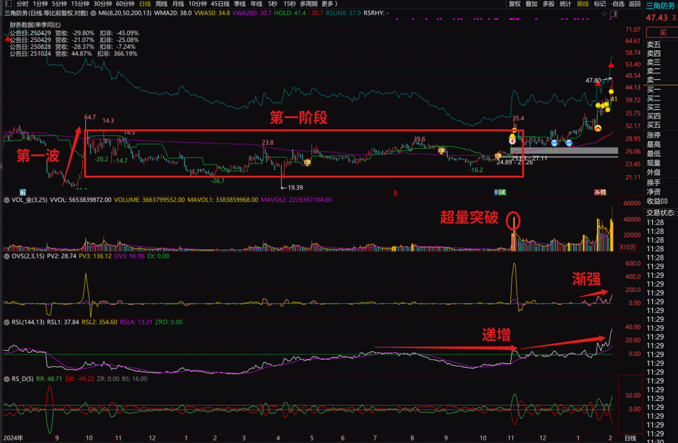Image resolution: width=678 pixels, height=443 pixels.
Task: Click the 多股 multi-stock button
Action: (x=548, y=4)
